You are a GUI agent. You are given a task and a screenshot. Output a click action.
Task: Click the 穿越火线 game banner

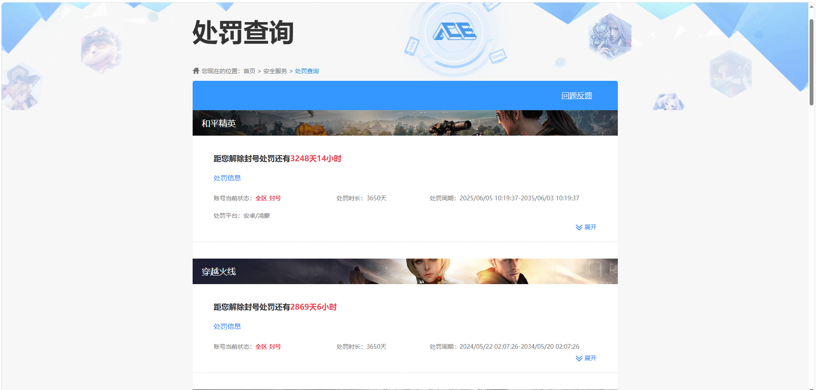405,271
